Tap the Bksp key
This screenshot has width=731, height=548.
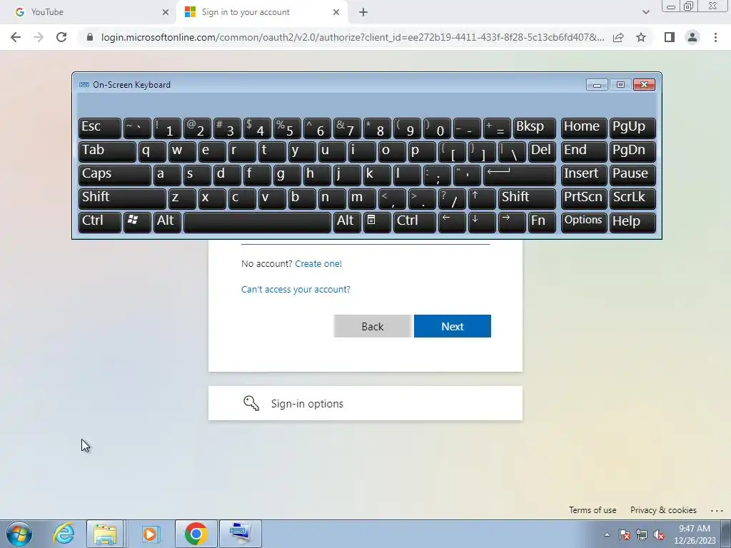click(534, 128)
